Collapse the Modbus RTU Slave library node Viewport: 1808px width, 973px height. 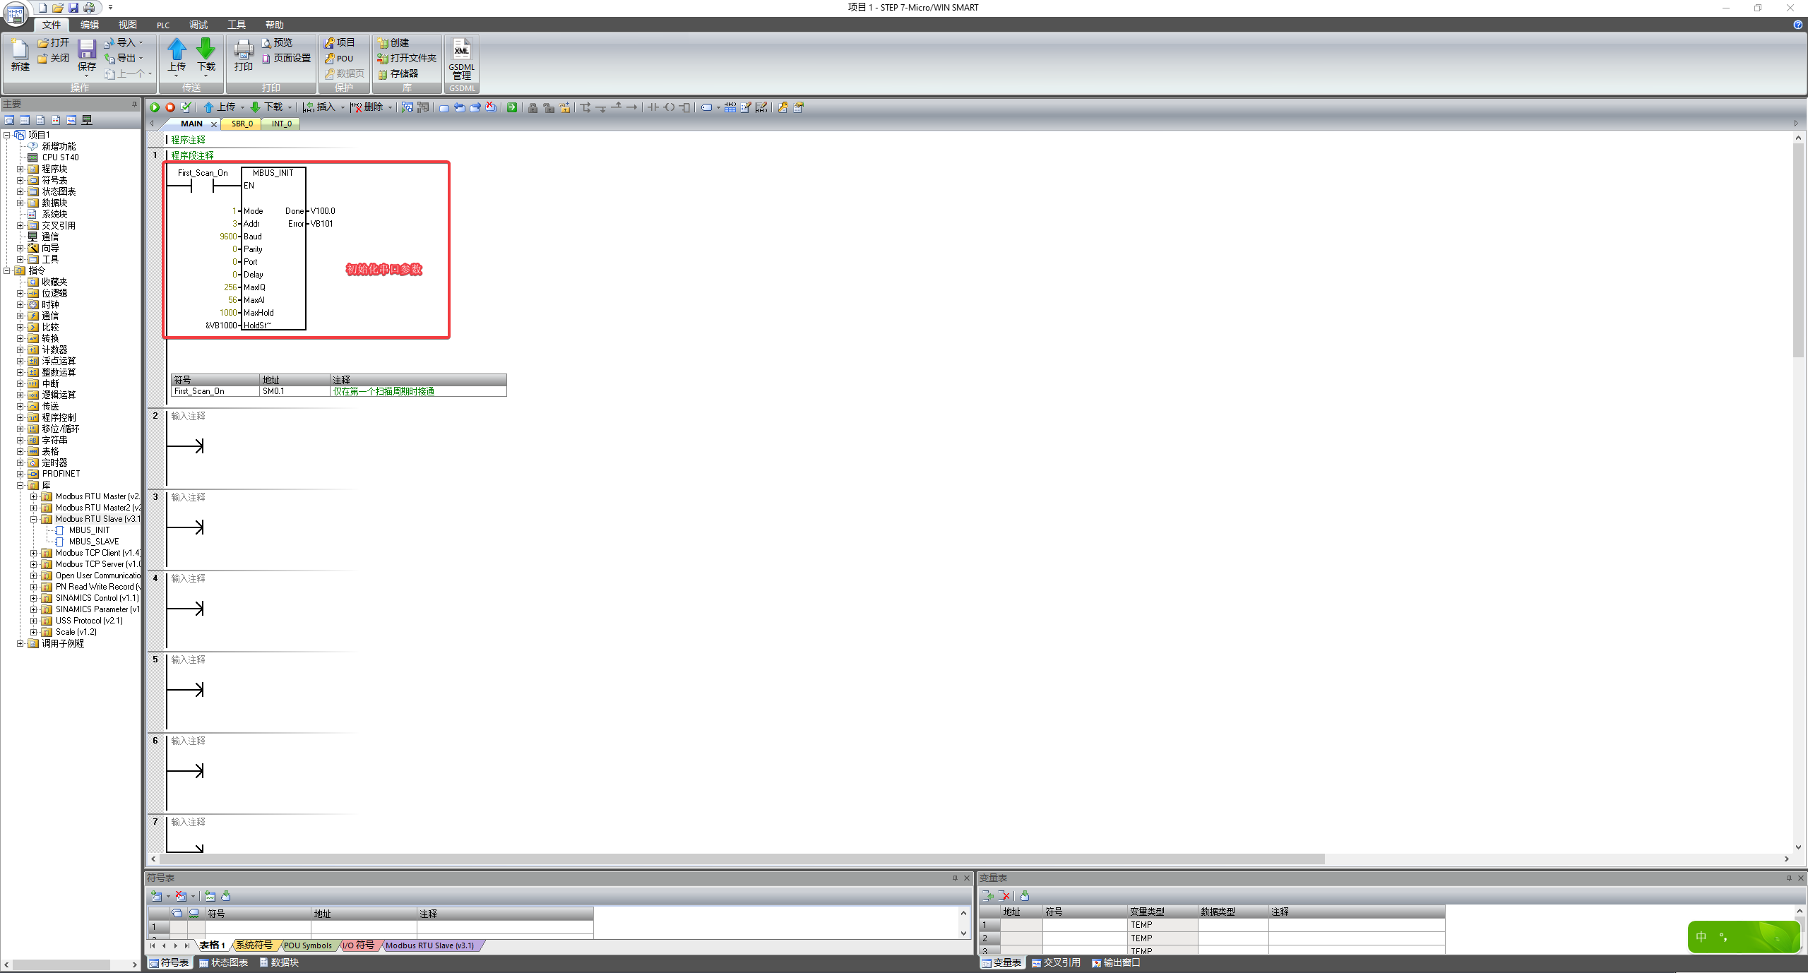click(33, 519)
